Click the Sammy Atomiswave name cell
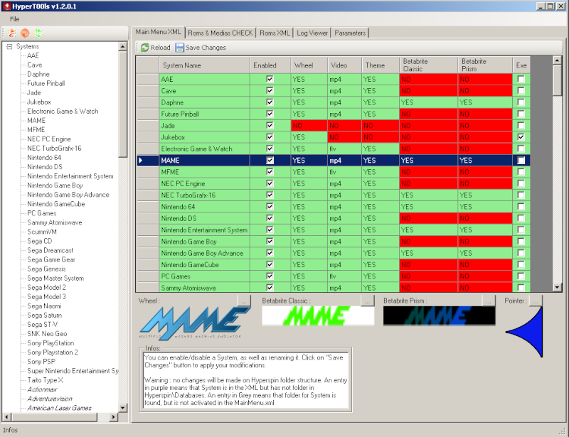The height and width of the screenshot is (437, 569). [x=204, y=288]
